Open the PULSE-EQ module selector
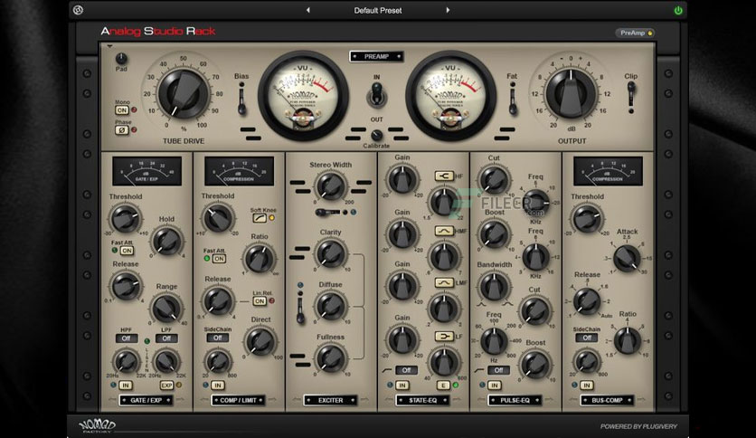Image resolution: width=756 pixels, height=438 pixels. point(515,400)
